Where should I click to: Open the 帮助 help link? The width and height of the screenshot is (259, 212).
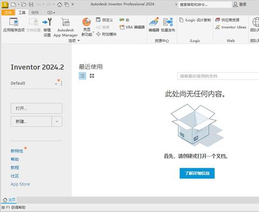tap(15, 159)
